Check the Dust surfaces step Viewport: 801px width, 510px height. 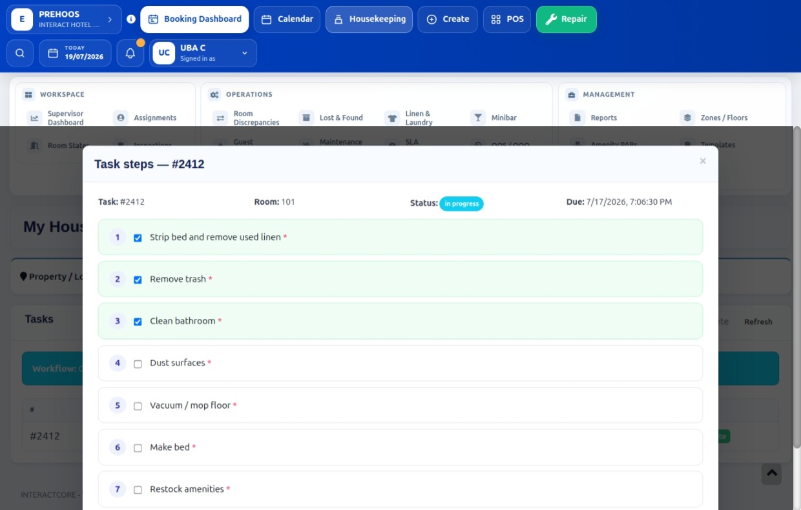[138, 363]
